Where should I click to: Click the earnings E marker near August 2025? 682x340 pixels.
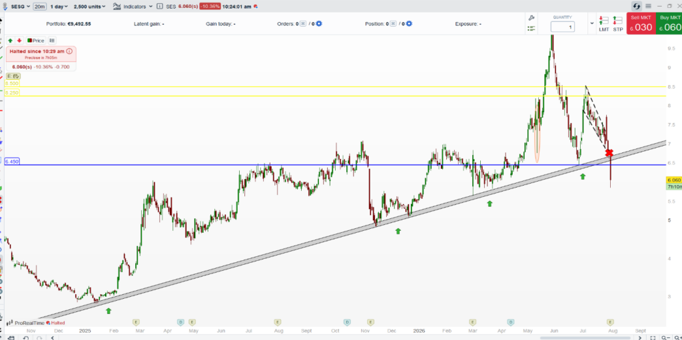[x=278, y=322]
